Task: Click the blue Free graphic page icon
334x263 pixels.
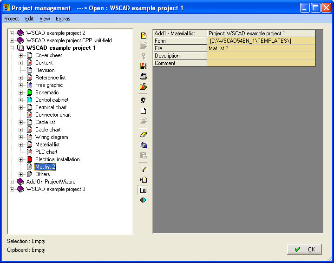Action: 30,85
